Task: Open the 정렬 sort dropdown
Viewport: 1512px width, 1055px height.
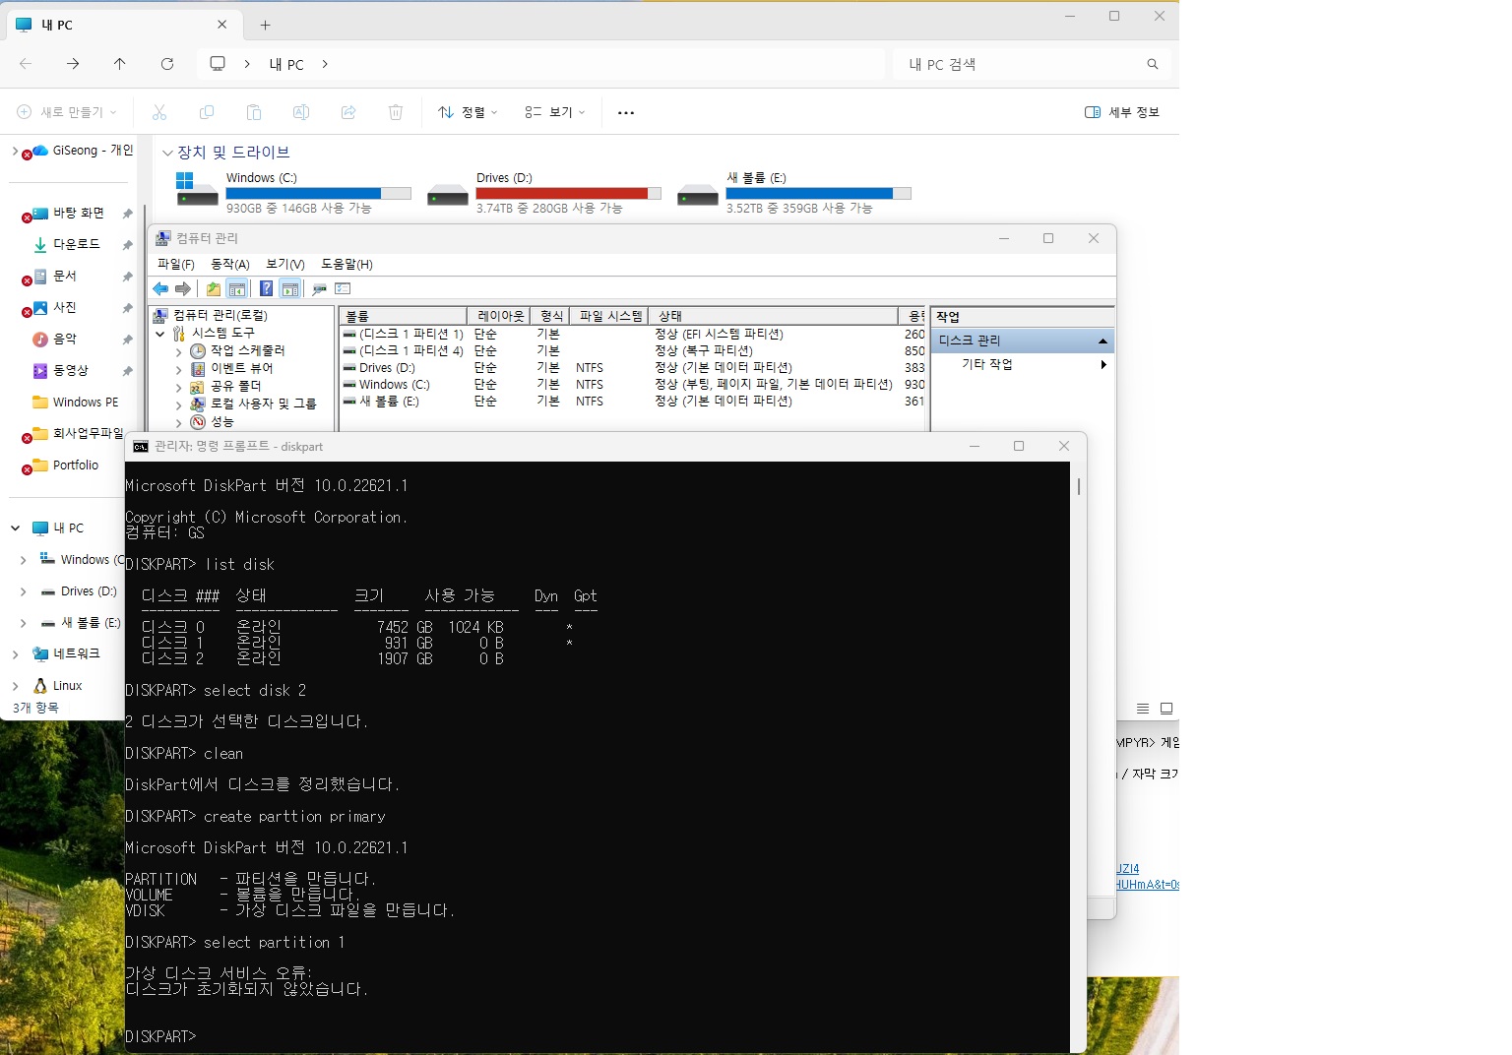Action: [x=468, y=112]
